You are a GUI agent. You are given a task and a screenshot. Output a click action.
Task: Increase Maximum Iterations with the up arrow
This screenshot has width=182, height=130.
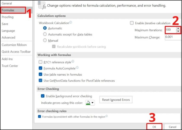tap(178, 28)
